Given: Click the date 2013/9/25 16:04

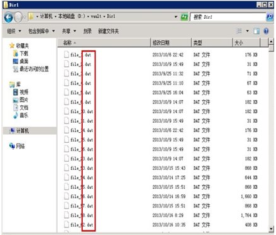Looking at the screenshot, I should [x=167, y=92].
